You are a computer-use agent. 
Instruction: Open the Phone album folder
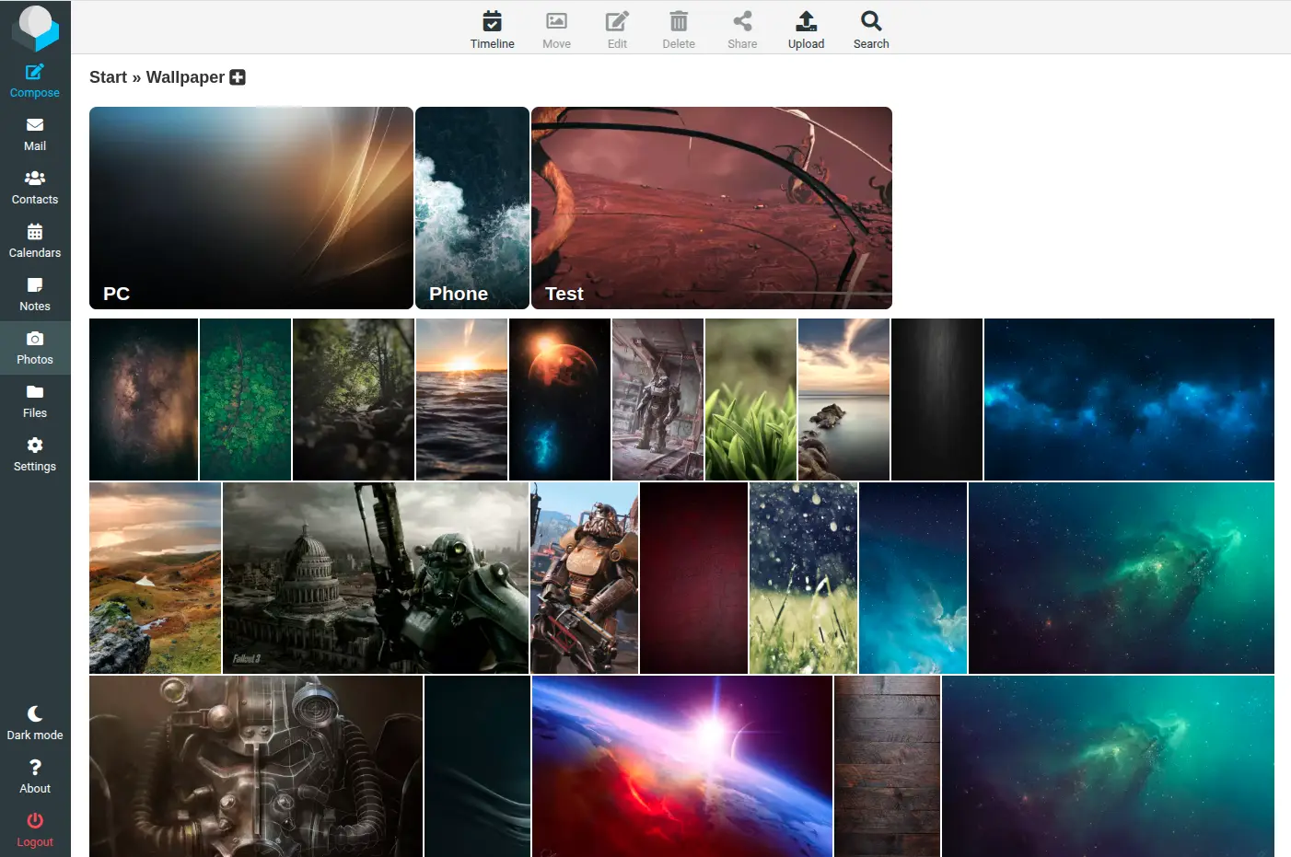coord(472,208)
